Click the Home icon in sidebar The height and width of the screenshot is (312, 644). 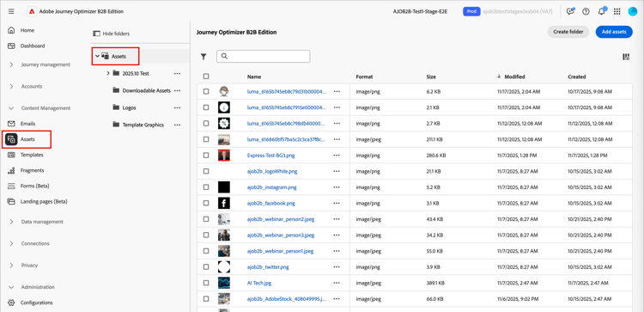point(11,30)
